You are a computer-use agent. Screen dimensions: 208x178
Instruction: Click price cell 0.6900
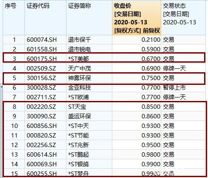151,68
